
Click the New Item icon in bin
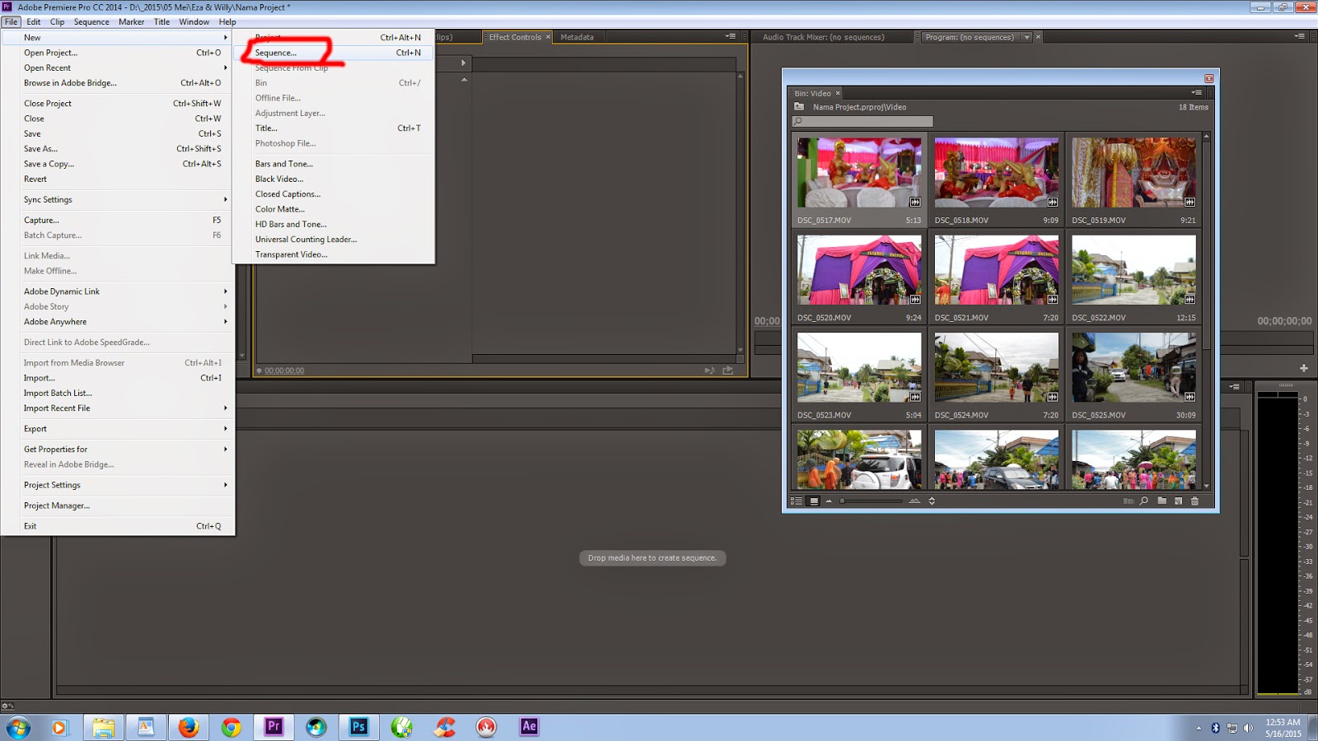point(1178,501)
